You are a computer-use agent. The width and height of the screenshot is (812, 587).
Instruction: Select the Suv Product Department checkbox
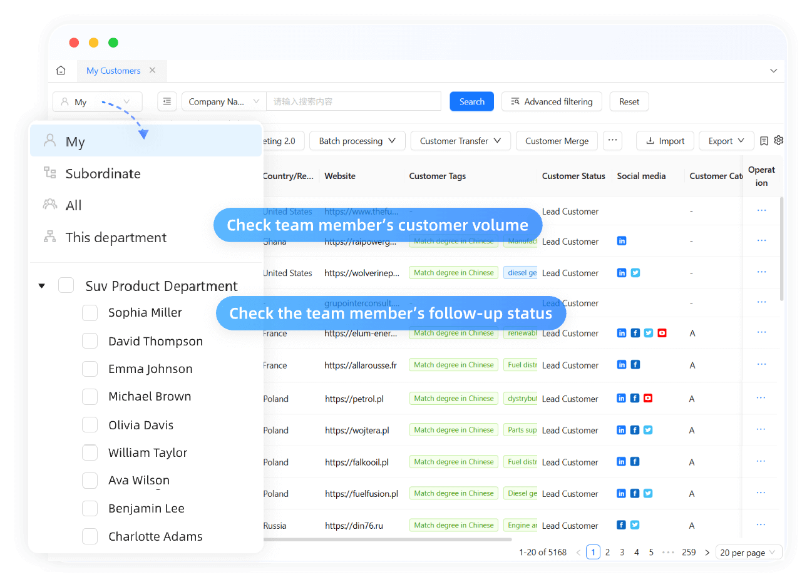click(66, 285)
